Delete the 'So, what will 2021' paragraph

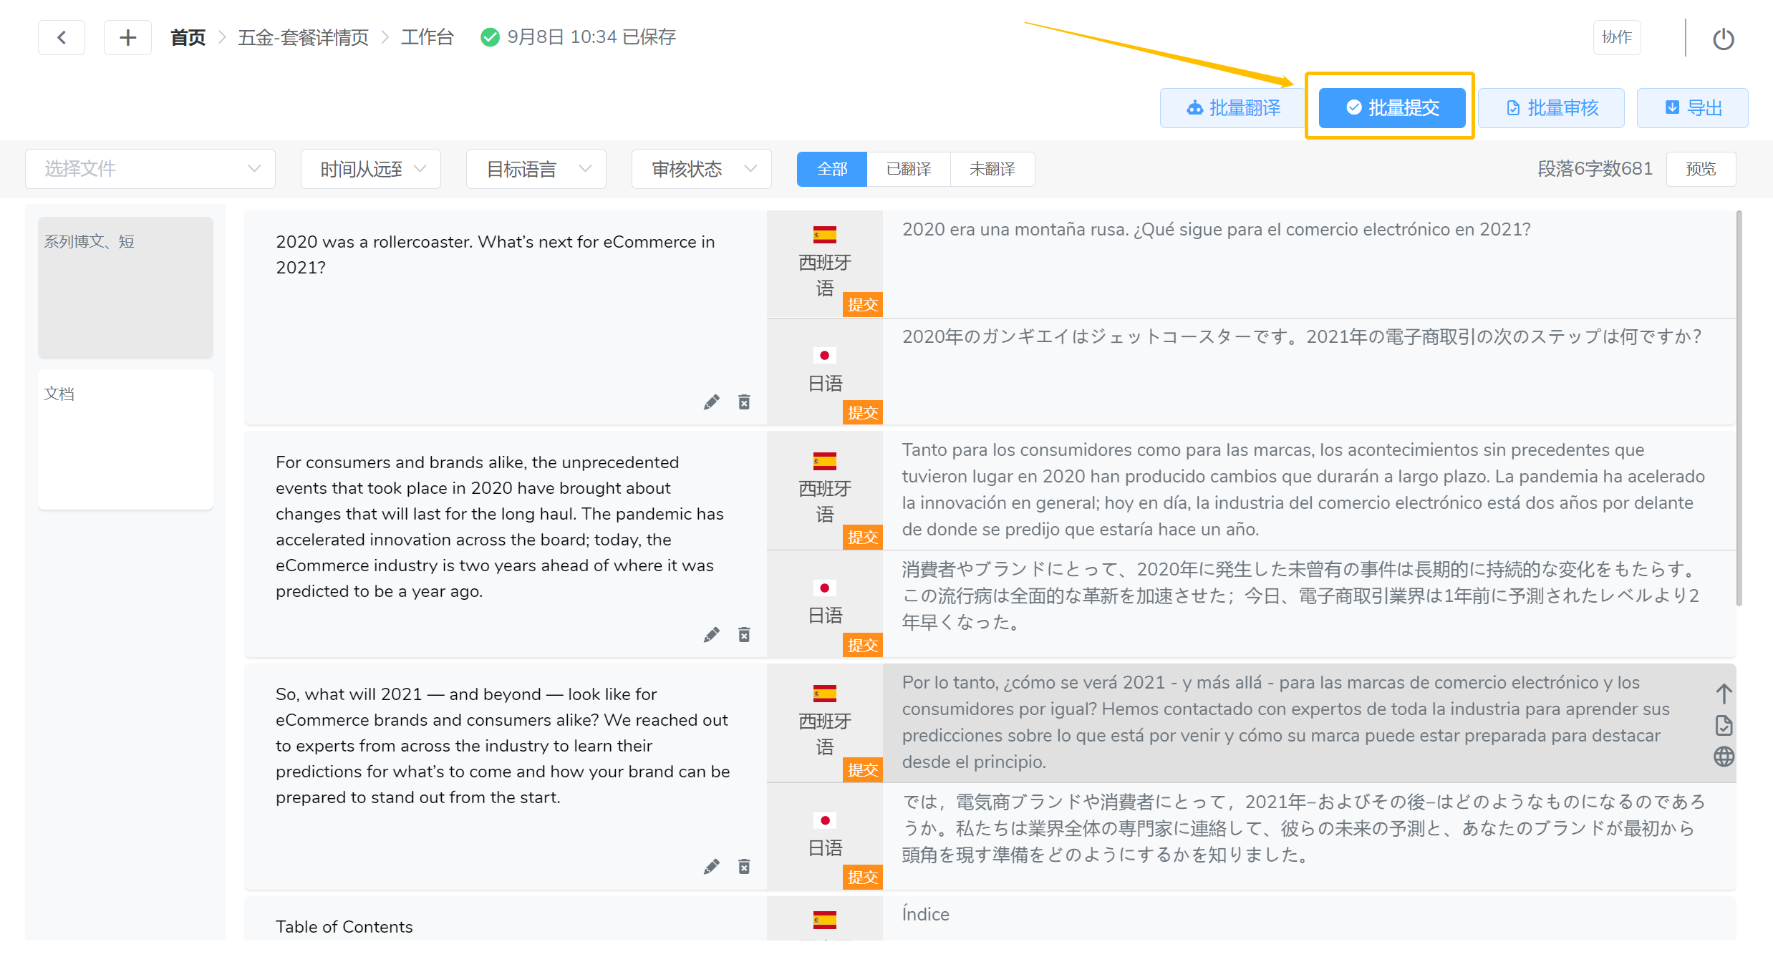744,867
